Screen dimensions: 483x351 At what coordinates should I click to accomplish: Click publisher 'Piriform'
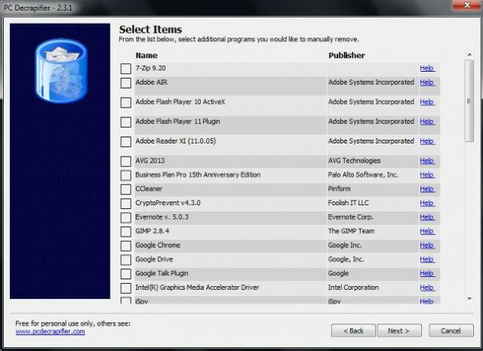point(339,188)
